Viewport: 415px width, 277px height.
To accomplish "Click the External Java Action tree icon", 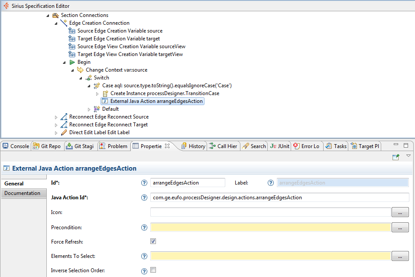I will tap(105, 101).
